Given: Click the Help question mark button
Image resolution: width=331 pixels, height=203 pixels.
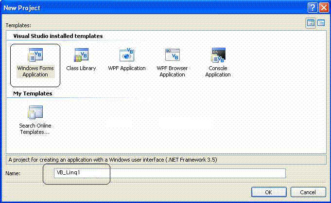Looking at the screenshot, I should [x=313, y=8].
